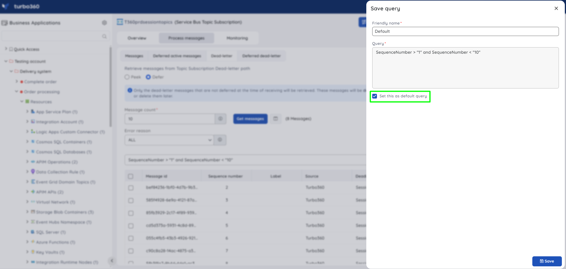Image resolution: width=566 pixels, height=269 pixels.
Task: Open Business Applications settings gear
Action: click(104, 23)
